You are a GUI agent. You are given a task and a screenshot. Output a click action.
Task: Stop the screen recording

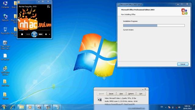pos(121,94)
